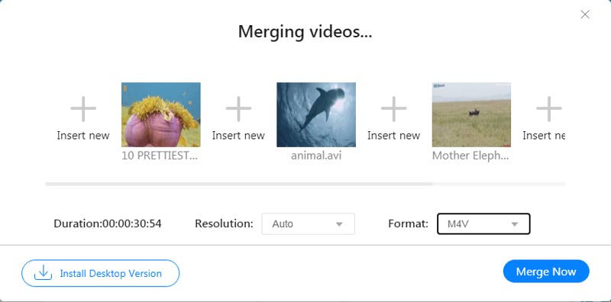Click the arrow of the Format combo box
Viewport: 611px width, 302px height.
click(514, 224)
